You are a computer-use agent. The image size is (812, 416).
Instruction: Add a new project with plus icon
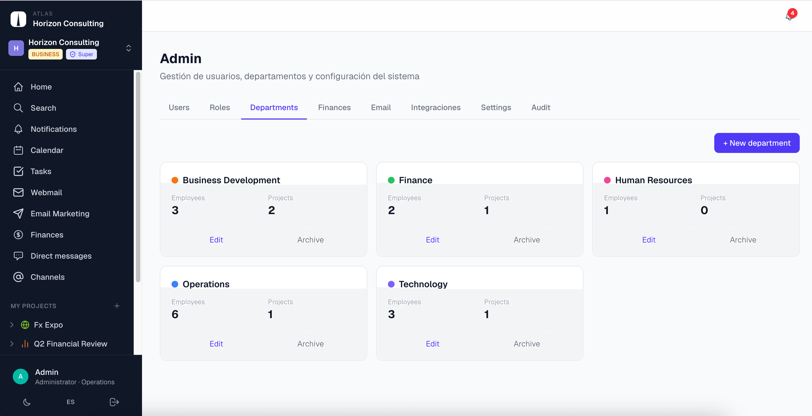117,306
